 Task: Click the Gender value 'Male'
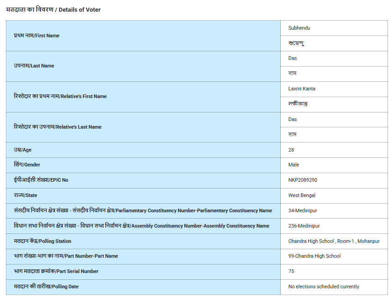click(x=293, y=165)
